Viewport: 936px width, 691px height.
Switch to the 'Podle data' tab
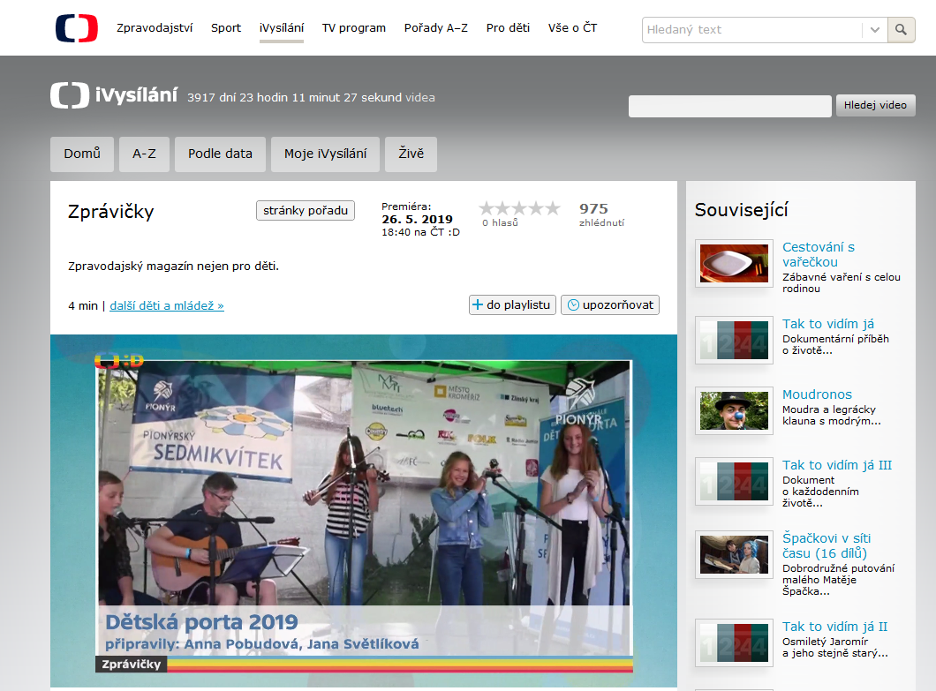220,154
